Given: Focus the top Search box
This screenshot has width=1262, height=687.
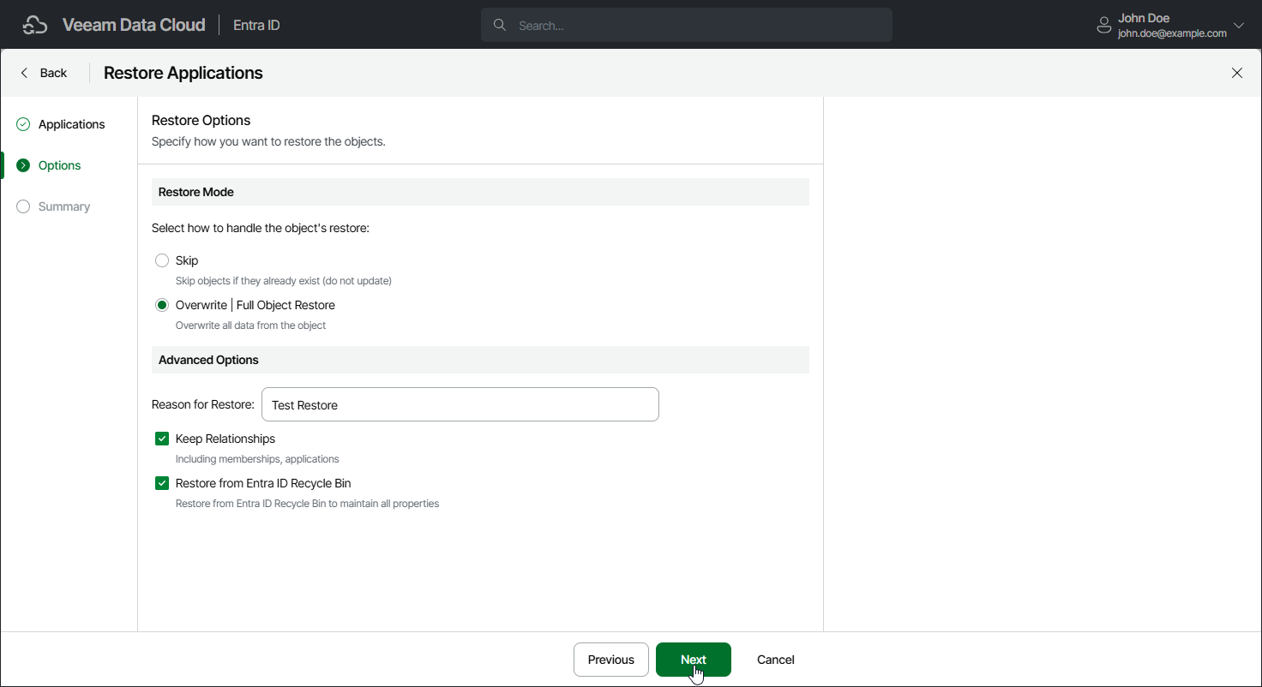Looking at the screenshot, I should (687, 25).
